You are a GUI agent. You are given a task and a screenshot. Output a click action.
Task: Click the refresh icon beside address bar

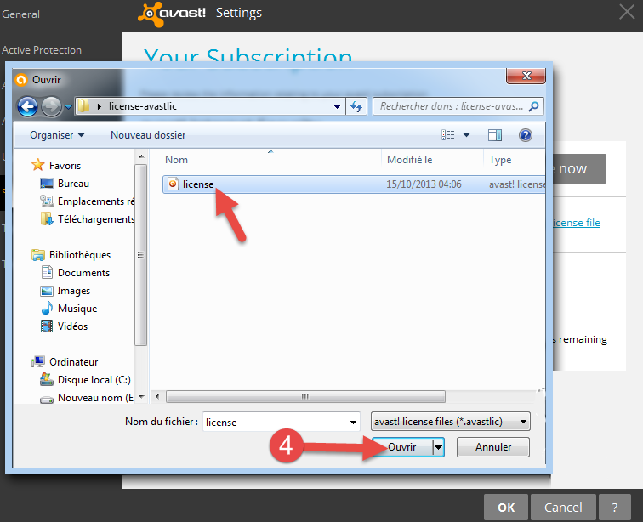[356, 107]
